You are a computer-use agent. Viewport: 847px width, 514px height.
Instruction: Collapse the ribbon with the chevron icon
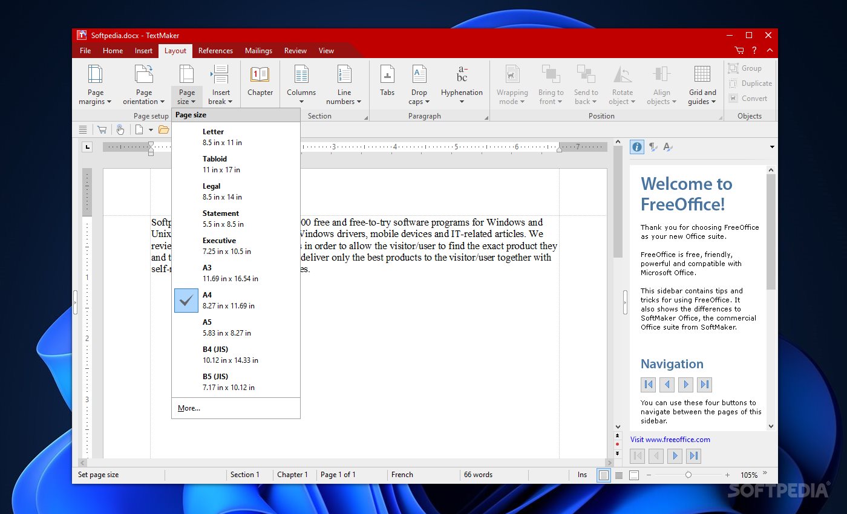(x=770, y=51)
